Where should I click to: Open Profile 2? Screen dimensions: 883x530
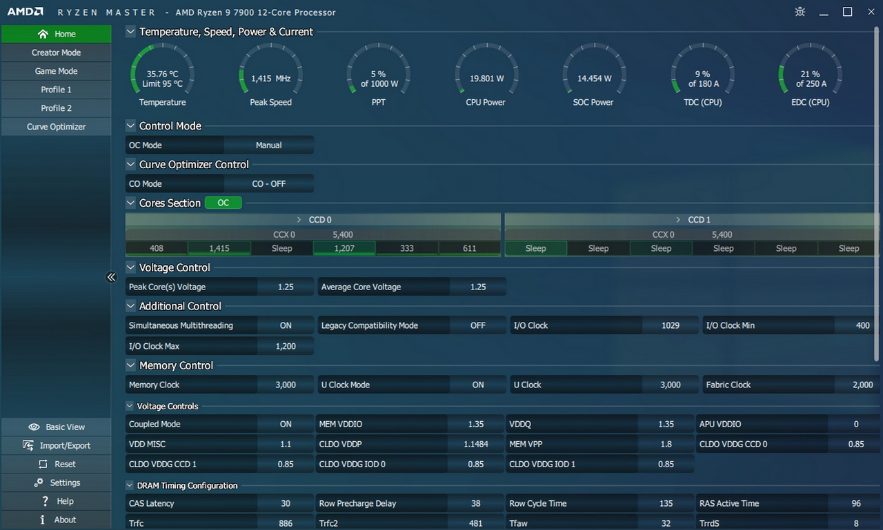click(x=56, y=108)
